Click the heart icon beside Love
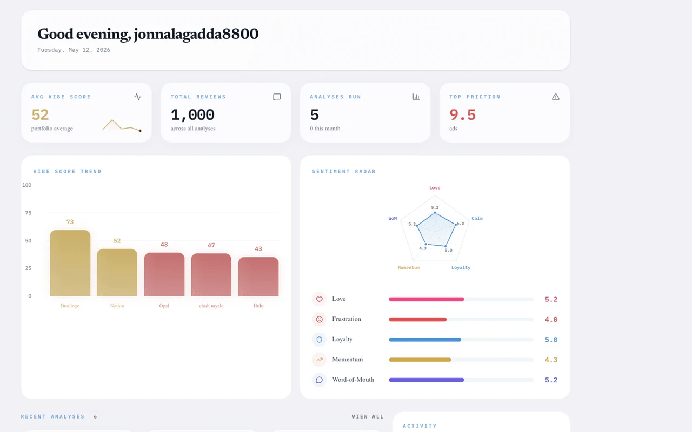The image size is (692, 432). pyautogui.click(x=319, y=299)
